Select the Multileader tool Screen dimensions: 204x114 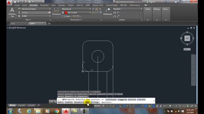point(108,11)
